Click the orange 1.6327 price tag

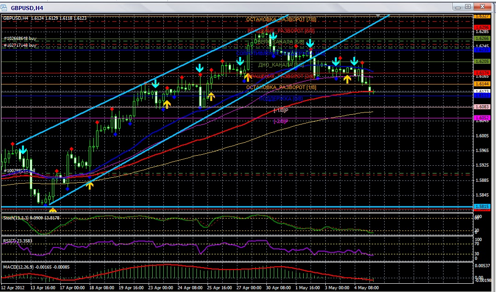point(482,16)
